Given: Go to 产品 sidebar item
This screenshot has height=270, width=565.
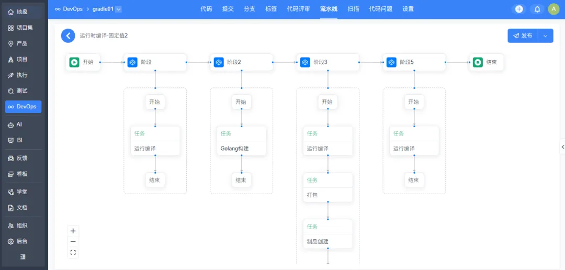Looking at the screenshot, I should click(x=23, y=43).
